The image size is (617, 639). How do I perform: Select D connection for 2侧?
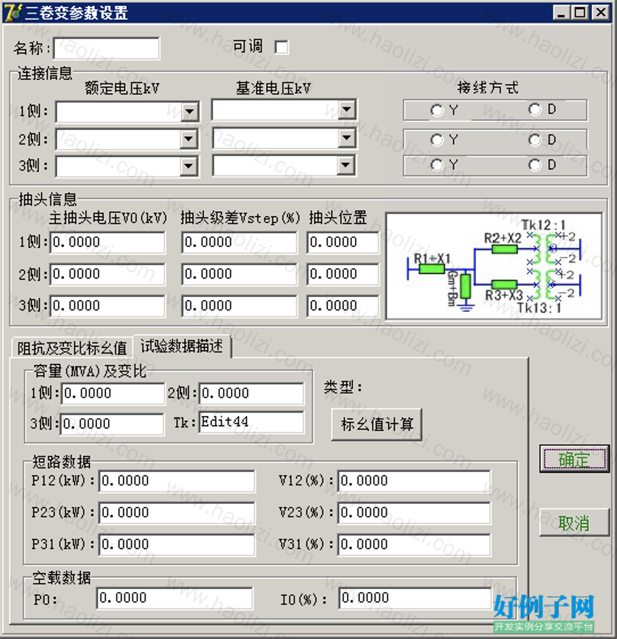click(x=534, y=140)
